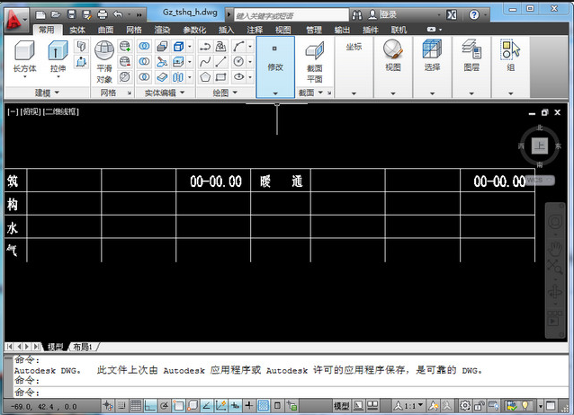
Task: Expand the 建模 (Modeling) panel
Action: pos(47,93)
